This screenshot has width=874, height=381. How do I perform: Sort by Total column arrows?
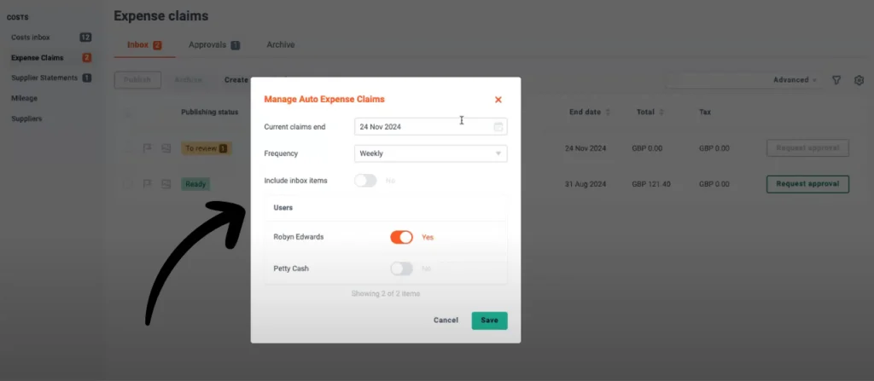661,112
